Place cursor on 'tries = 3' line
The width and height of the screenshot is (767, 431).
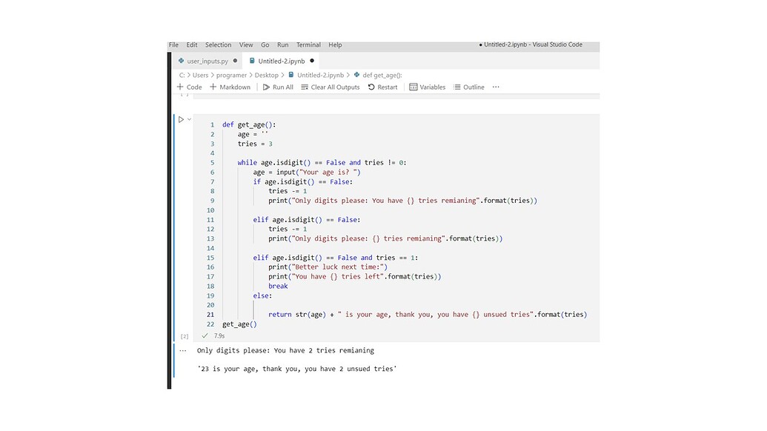click(255, 144)
